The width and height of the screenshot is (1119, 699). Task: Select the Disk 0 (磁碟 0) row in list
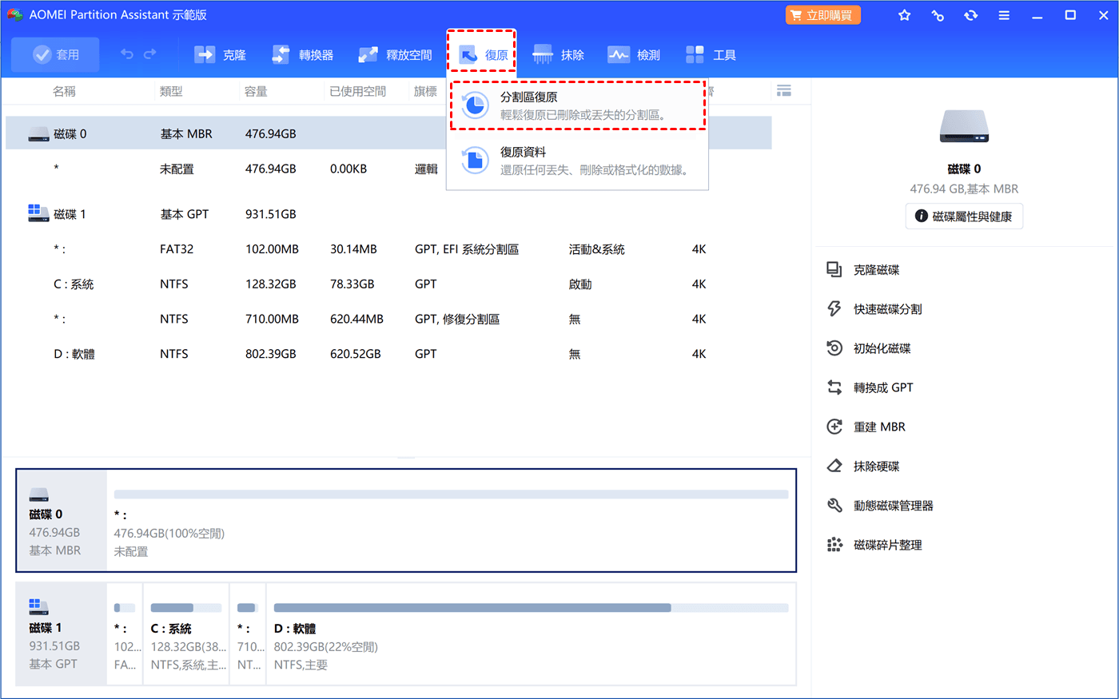(388, 133)
